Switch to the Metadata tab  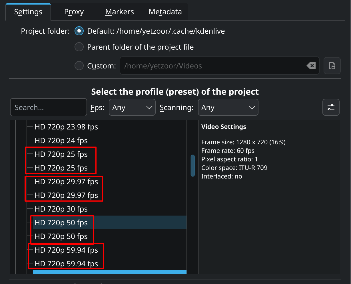(x=165, y=12)
